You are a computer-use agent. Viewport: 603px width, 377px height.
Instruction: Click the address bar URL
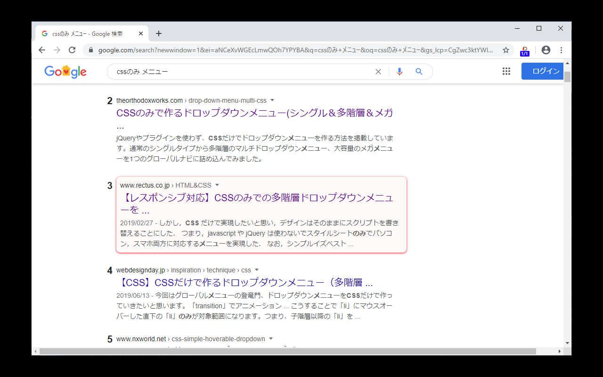coord(296,50)
